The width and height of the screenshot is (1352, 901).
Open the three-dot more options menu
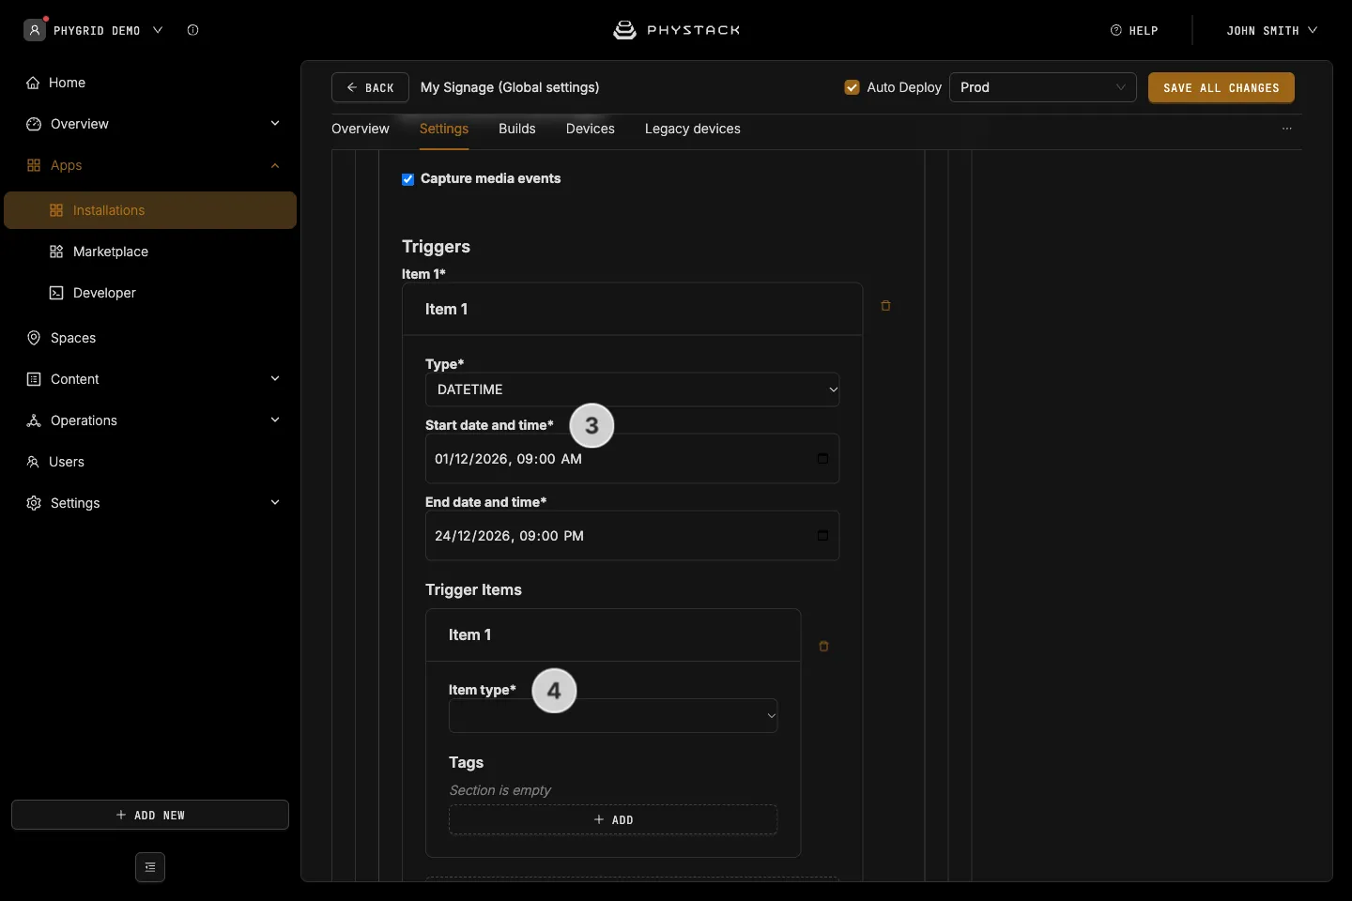(1287, 129)
